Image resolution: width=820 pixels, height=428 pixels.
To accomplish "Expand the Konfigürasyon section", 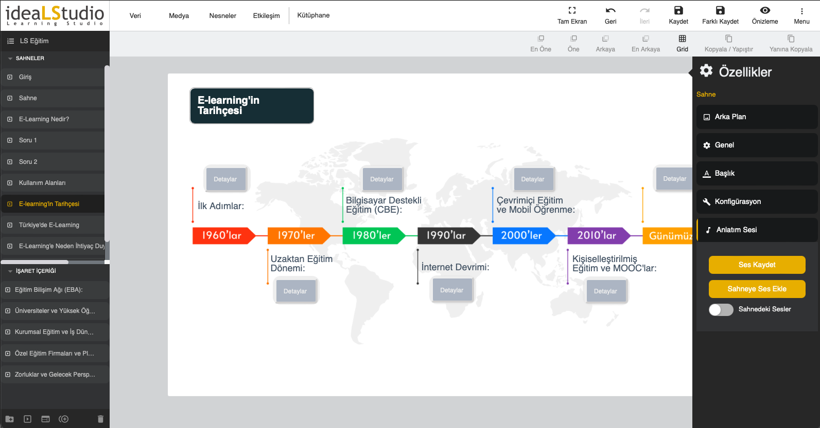I will 756,202.
